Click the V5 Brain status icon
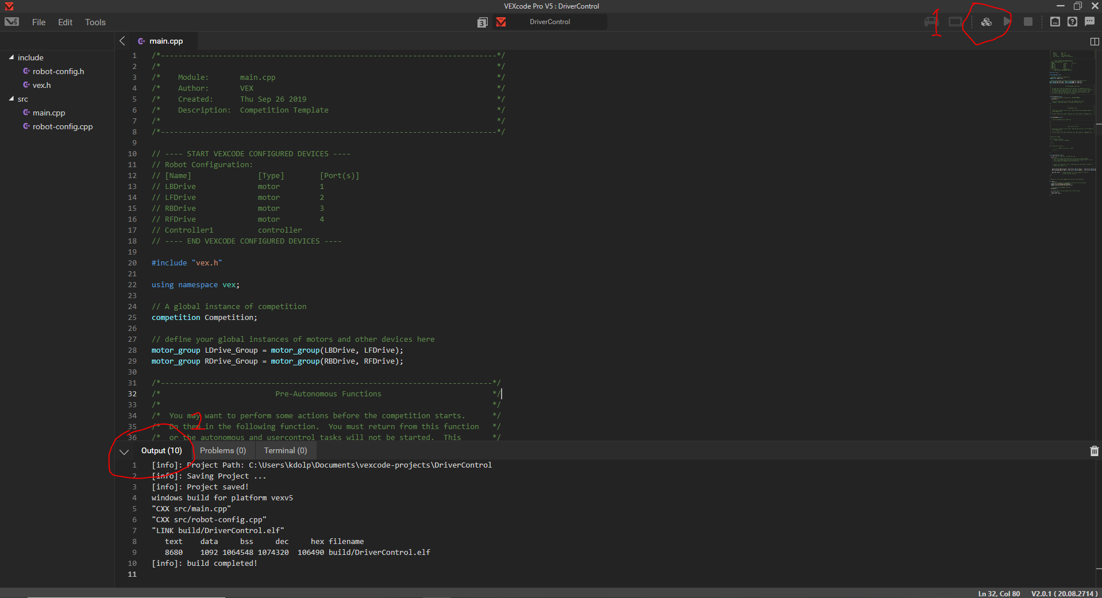The width and height of the screenshot is (1102, 598). click(955, 22)
